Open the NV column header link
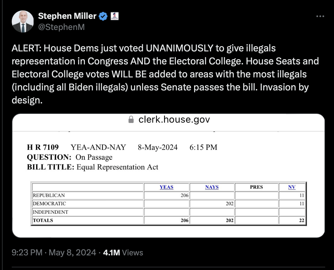334x270 pixels. 292,187
